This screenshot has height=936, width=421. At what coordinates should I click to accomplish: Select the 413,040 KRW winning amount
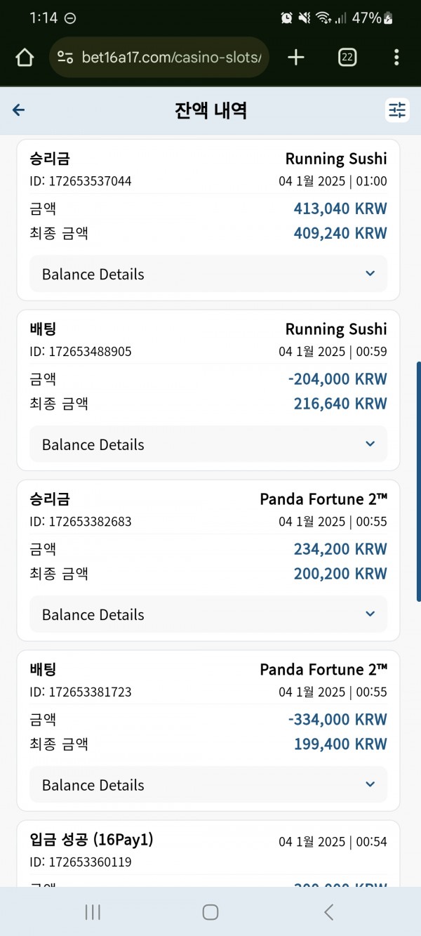(x=340, y=209)
